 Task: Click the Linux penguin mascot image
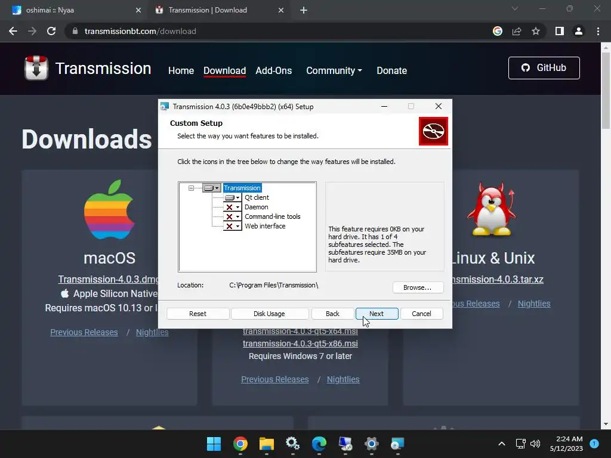492,209
